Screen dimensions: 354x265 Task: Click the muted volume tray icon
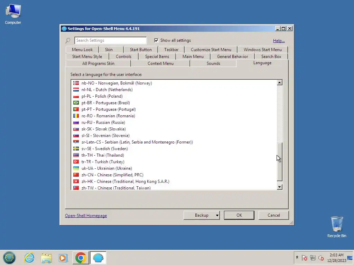click(x=321, y=257)
